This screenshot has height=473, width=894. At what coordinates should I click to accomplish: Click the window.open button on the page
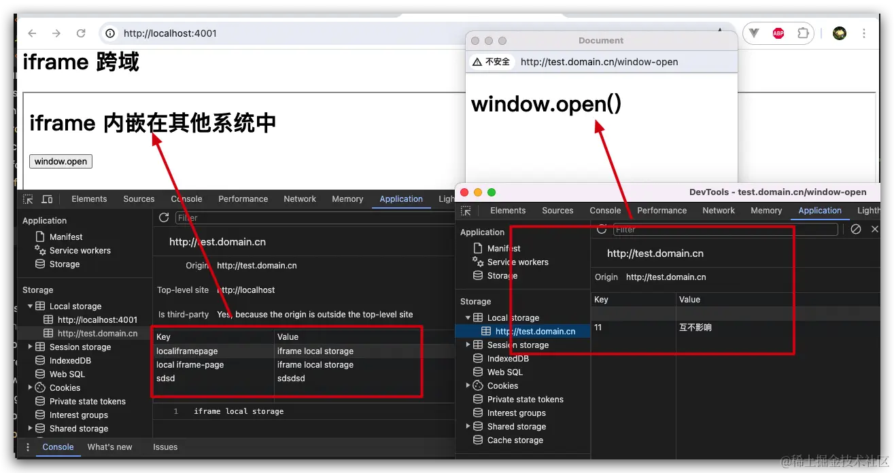tap(61, 161)
